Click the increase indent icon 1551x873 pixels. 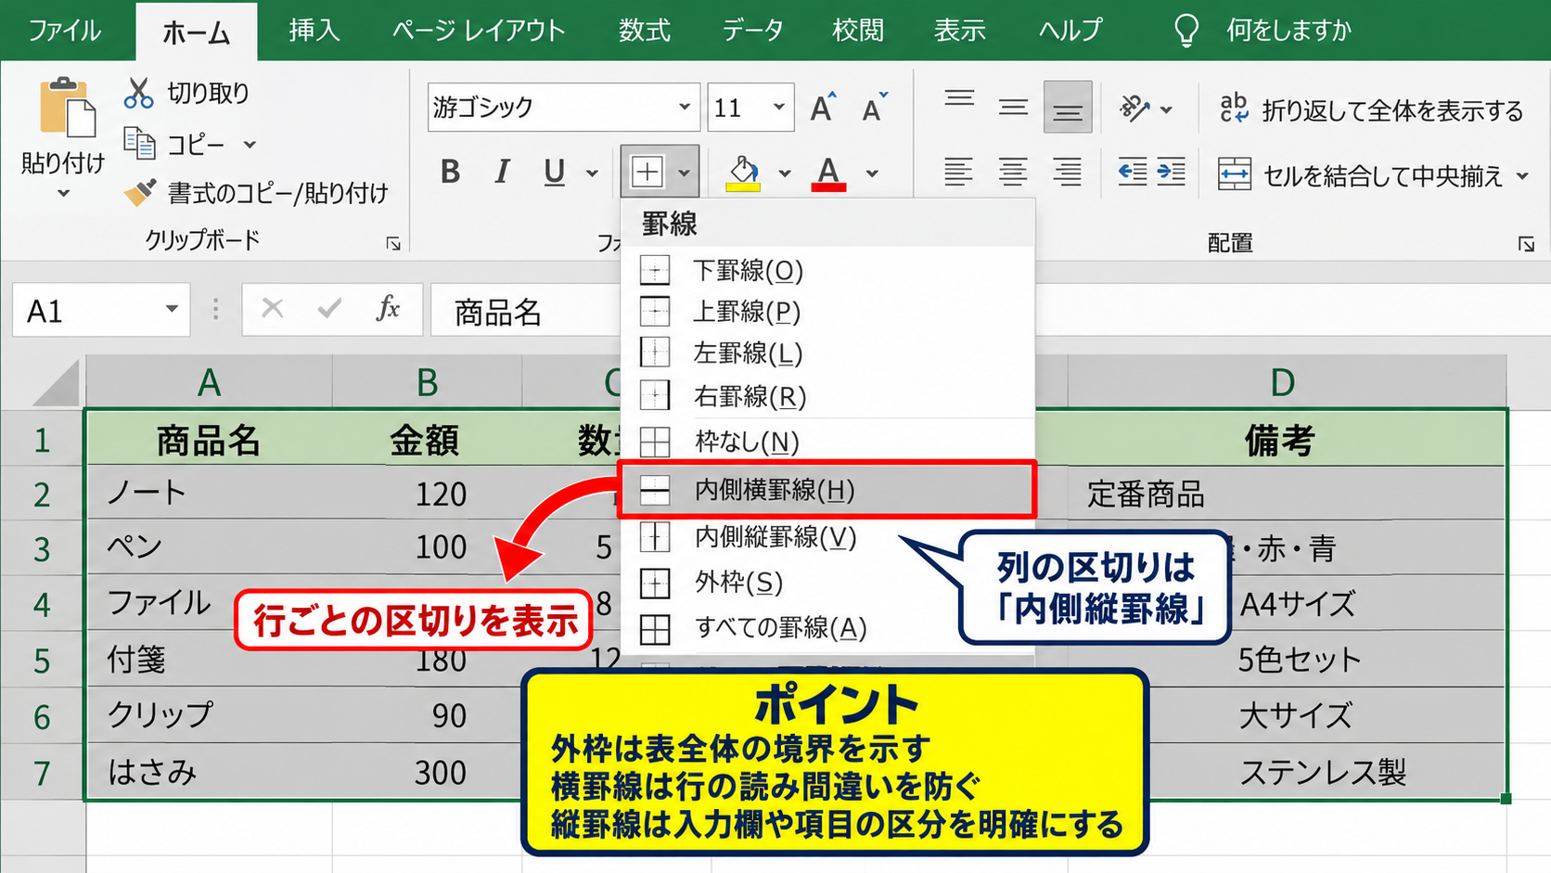click(1172, 173)
